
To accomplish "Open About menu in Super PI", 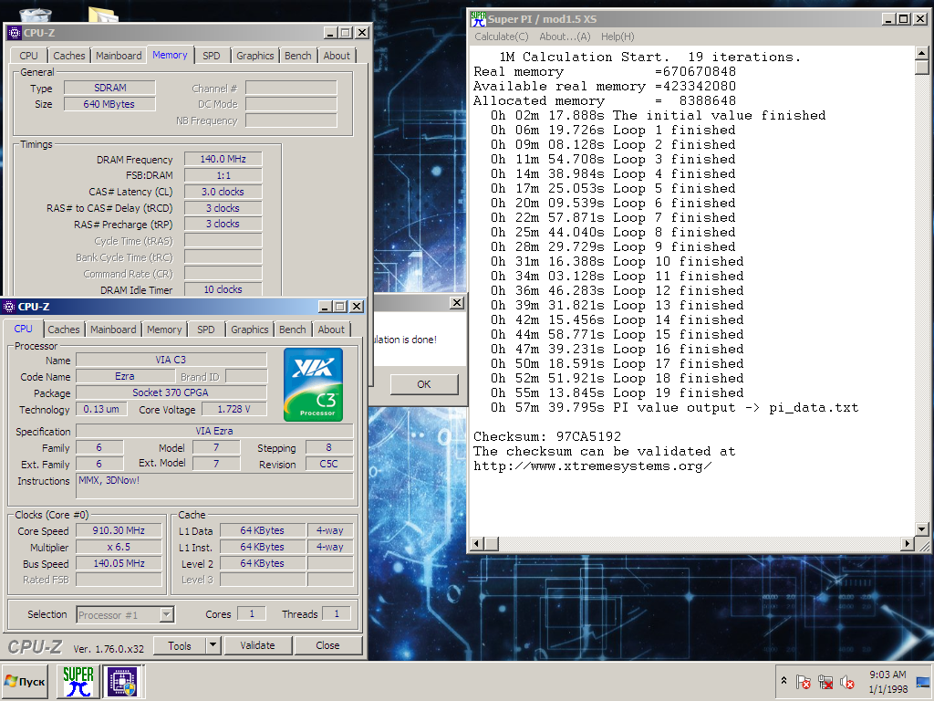I will pyautogui.click(x=565, y=37).
